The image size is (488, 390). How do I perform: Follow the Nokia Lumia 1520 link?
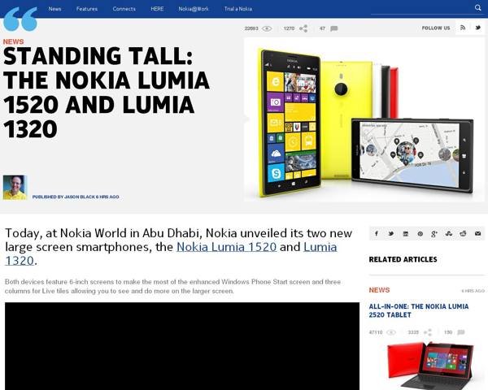click(x=227, y=247)
